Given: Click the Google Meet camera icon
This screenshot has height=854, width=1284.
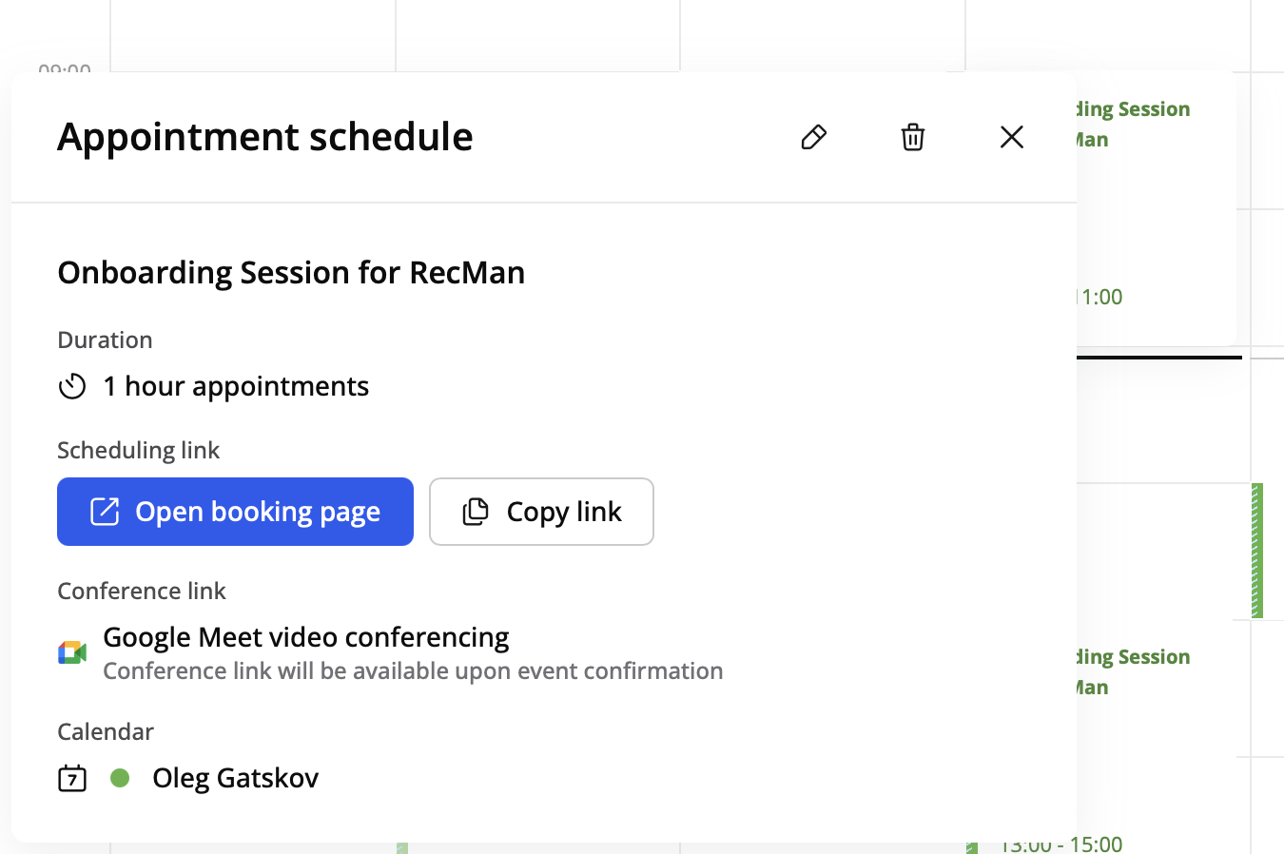Looking at the screenshot, I should 72,652.
